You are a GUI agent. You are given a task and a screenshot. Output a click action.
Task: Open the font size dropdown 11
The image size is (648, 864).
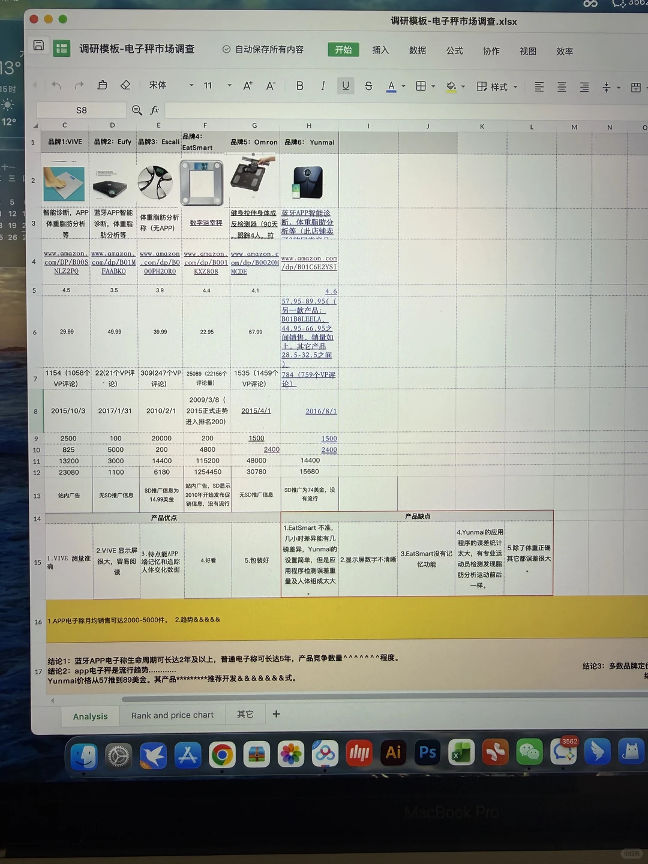tap(217, 86)
